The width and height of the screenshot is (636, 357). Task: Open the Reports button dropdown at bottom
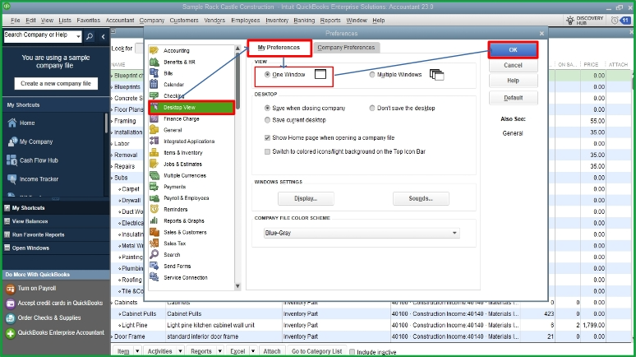[220, 351]
